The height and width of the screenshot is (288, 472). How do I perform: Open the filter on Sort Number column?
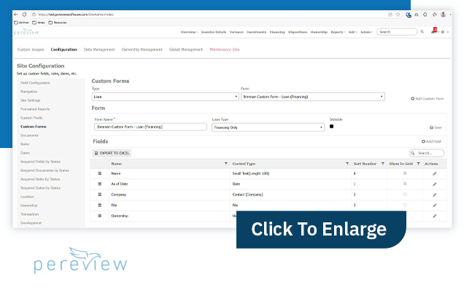382,163
